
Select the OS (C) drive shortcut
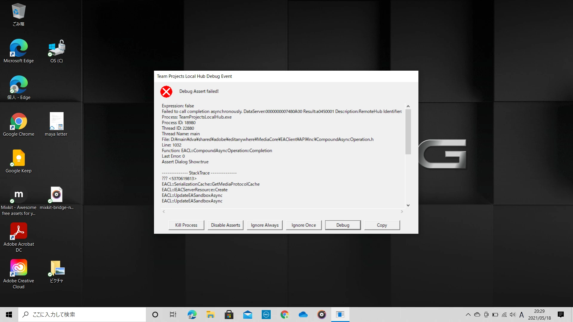click(57, 51)
